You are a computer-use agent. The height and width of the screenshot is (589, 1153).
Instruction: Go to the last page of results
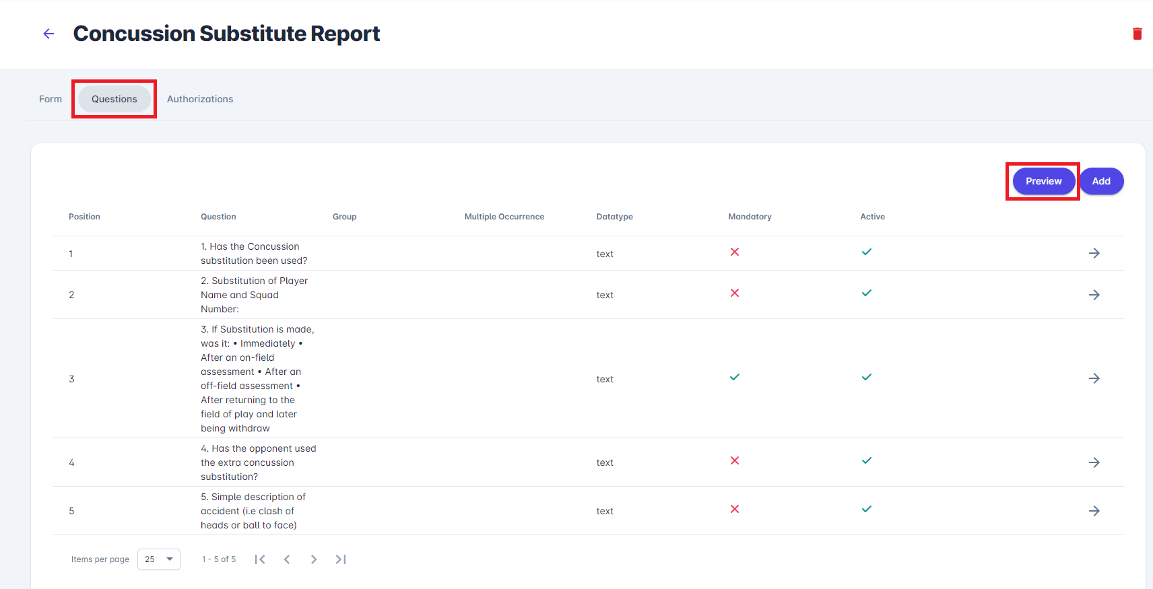tap(341, 559)
